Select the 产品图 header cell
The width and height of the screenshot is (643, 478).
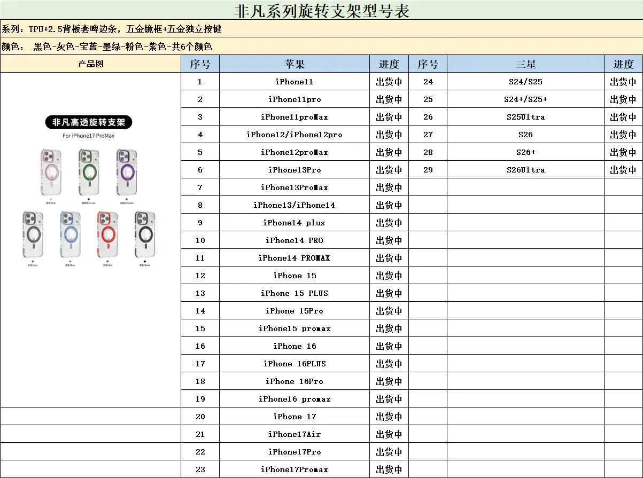(x=91, y=64)
